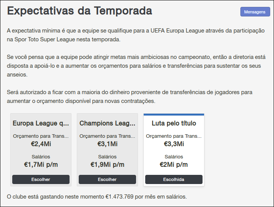Click the €1,9Mi p/m salary figure

coord(107,165)
